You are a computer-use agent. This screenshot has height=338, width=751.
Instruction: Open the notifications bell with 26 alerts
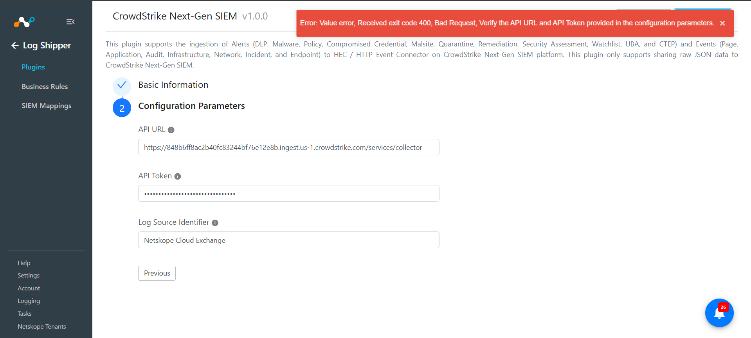tap(719, 313)
